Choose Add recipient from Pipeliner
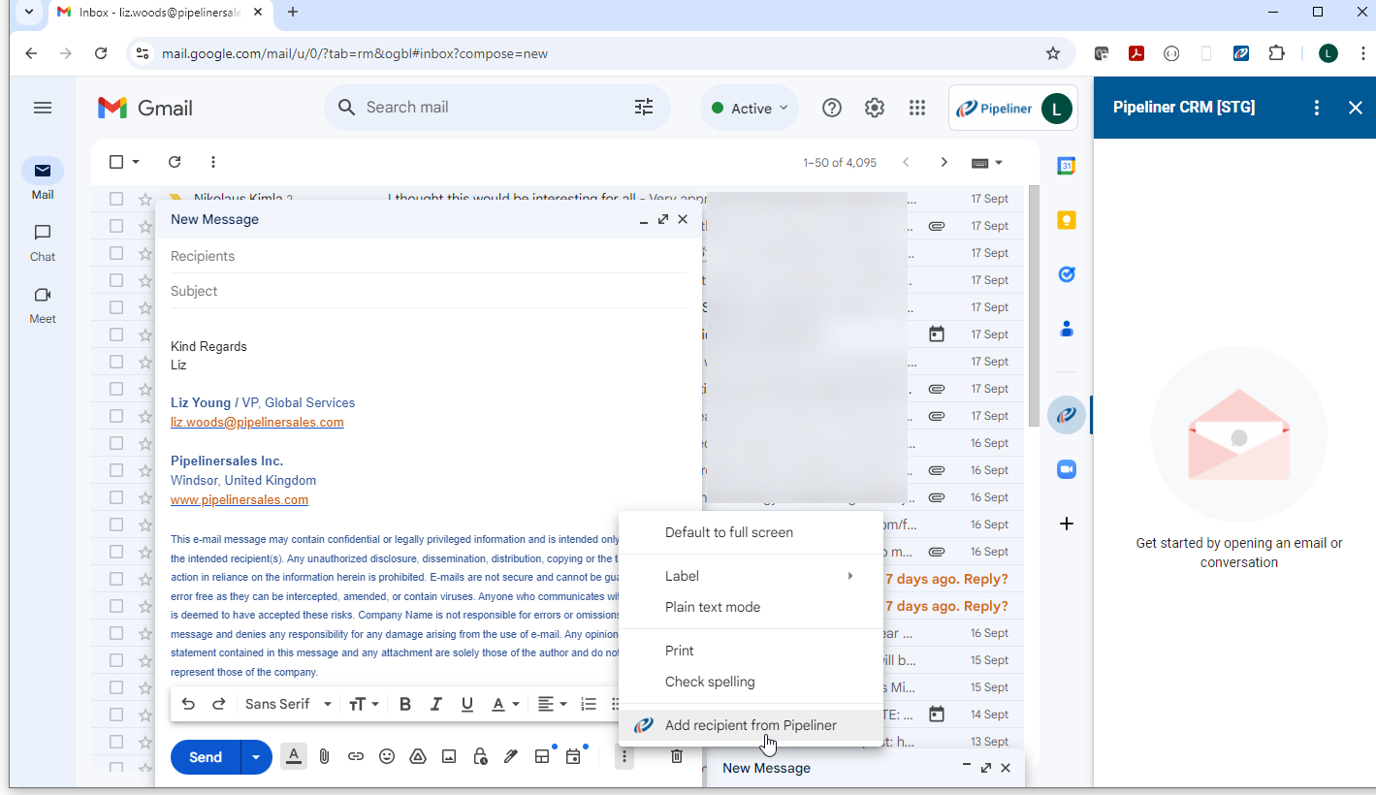Screen dimensions: 1376x795 751,725
